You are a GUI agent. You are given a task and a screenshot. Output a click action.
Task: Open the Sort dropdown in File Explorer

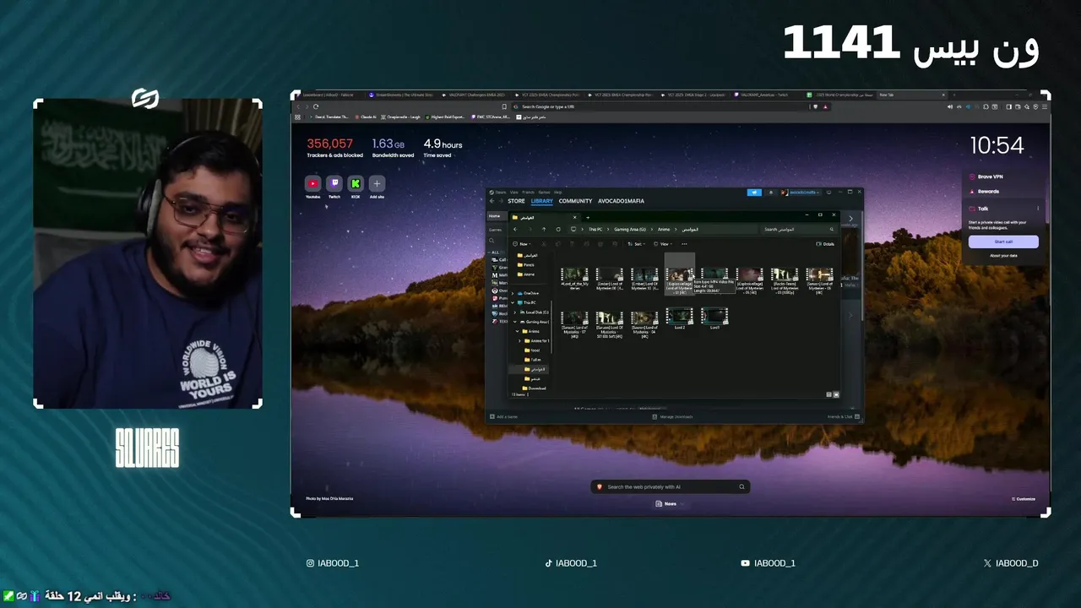click(x=637, y=244)
